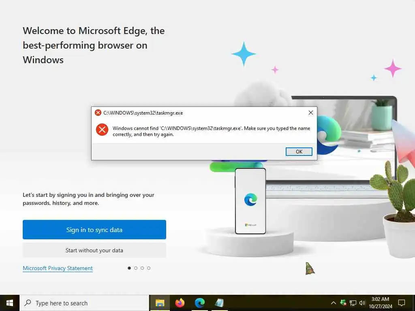The width and height of the screenshot is (415, 311).
Task: Show hidden system tray icons
Action: pos(334,303)
